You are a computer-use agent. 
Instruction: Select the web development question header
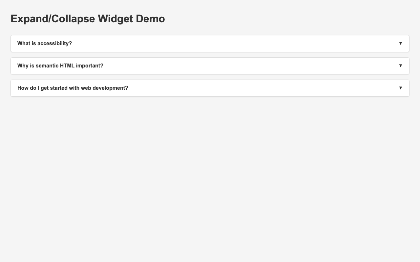pyautogui.click(x=73, y=88)
